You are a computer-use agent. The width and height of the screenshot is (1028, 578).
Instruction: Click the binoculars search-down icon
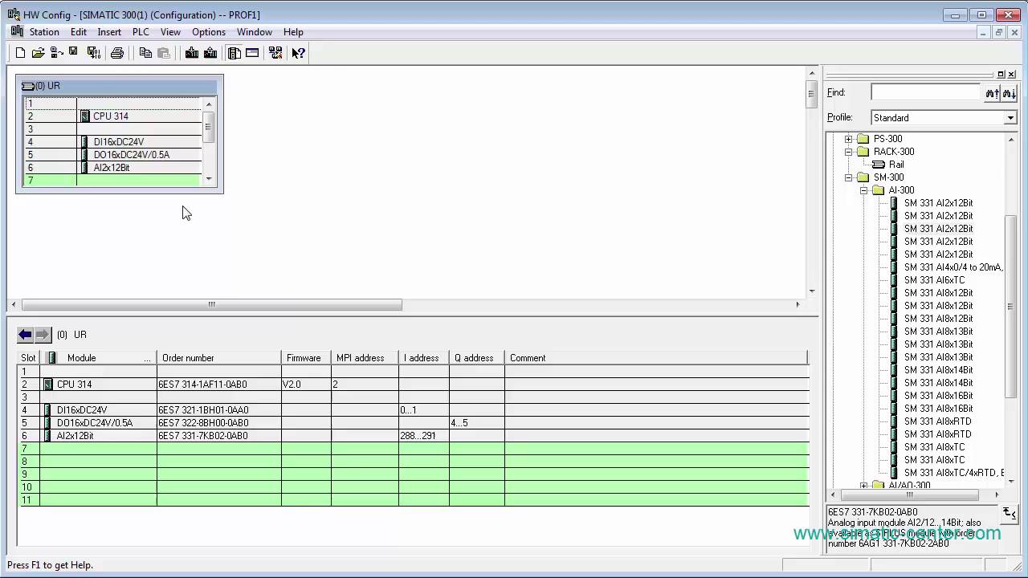pyautogui.click(x=1009, y=93)
